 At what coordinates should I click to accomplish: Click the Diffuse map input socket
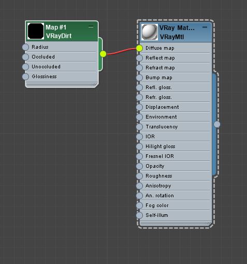point(139,48)
